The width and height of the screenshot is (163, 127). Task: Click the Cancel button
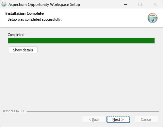146,119
